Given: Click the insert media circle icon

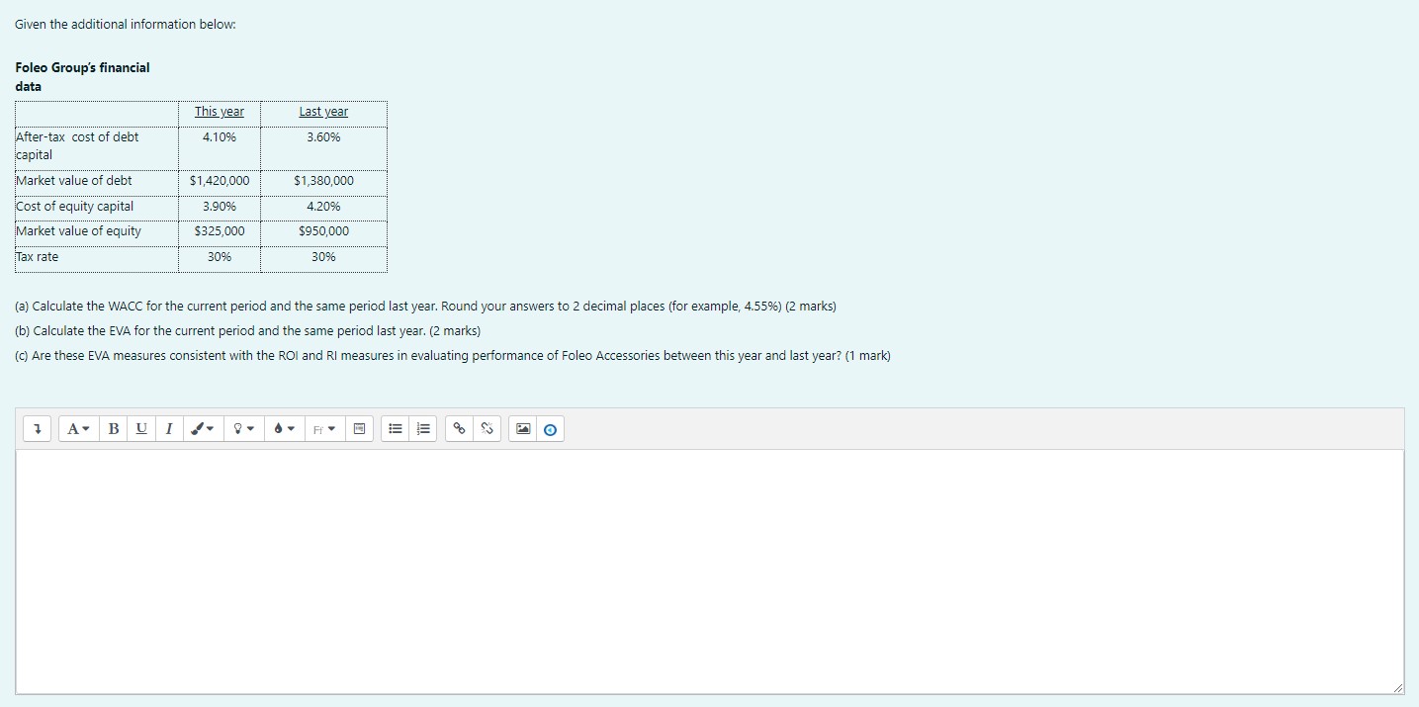Looking at the screenshot, I should coord(550,428).
